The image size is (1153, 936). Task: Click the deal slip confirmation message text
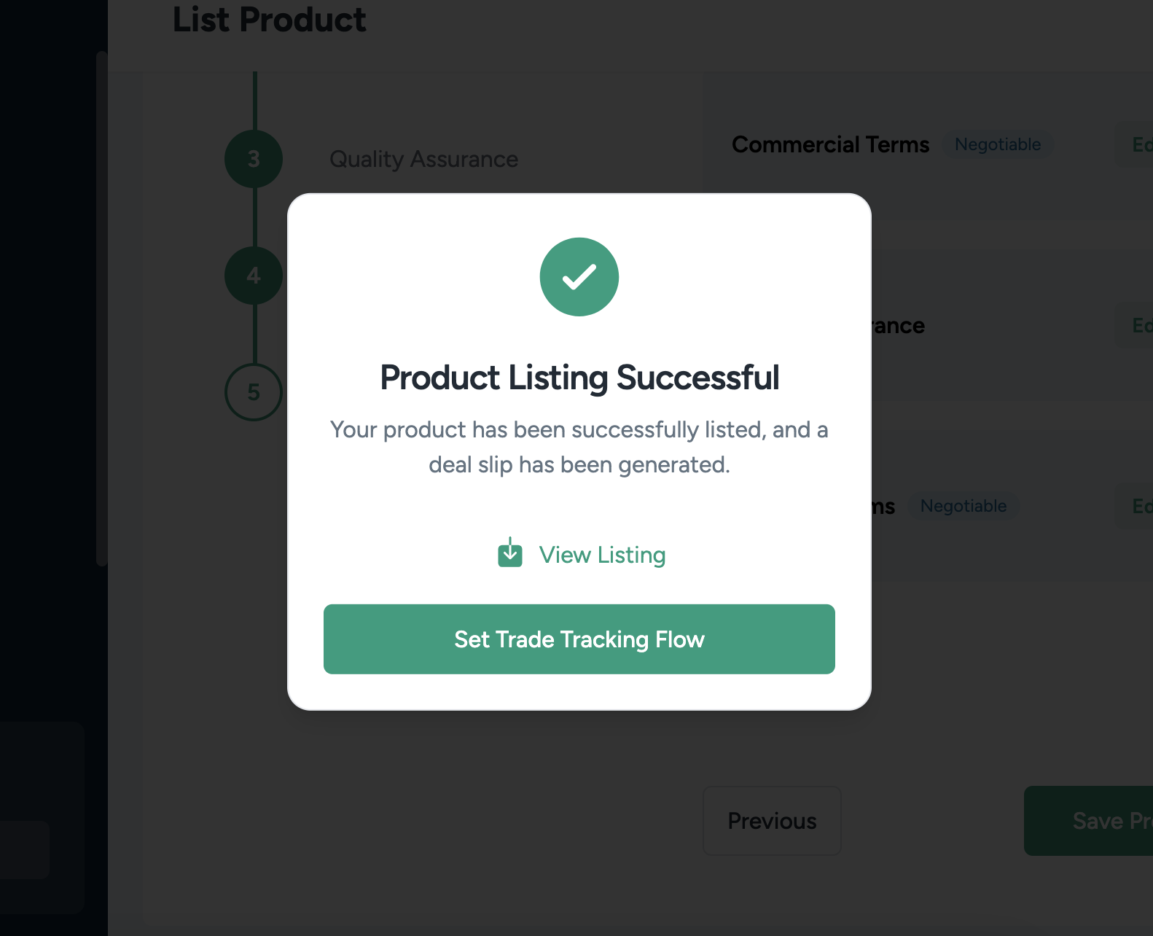pos(579,447)
